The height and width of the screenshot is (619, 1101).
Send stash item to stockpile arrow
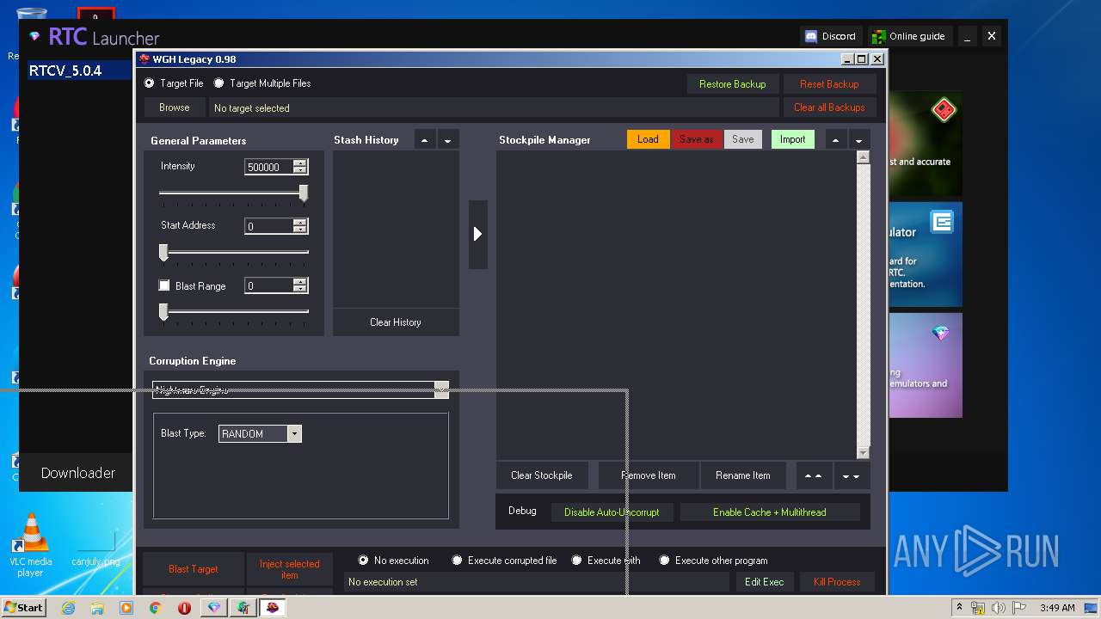tap(478, 234)
